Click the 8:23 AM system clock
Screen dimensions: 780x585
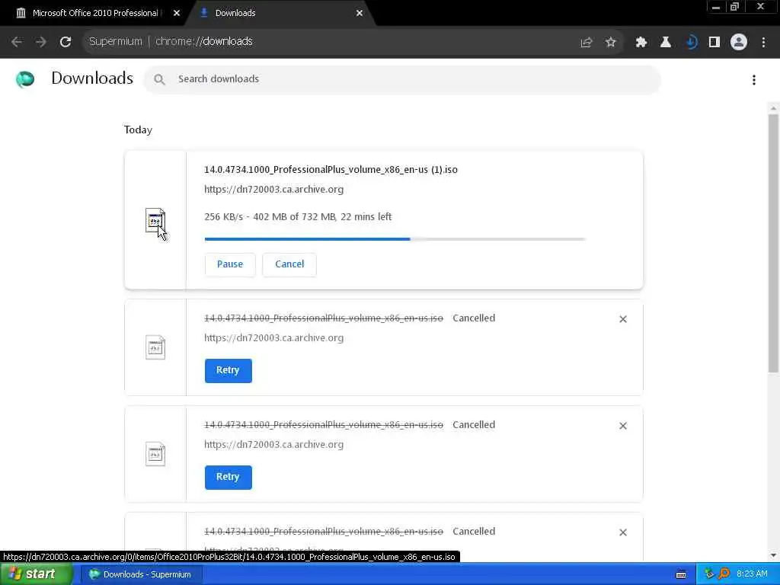pyautogui.click(x=752, y=574)
